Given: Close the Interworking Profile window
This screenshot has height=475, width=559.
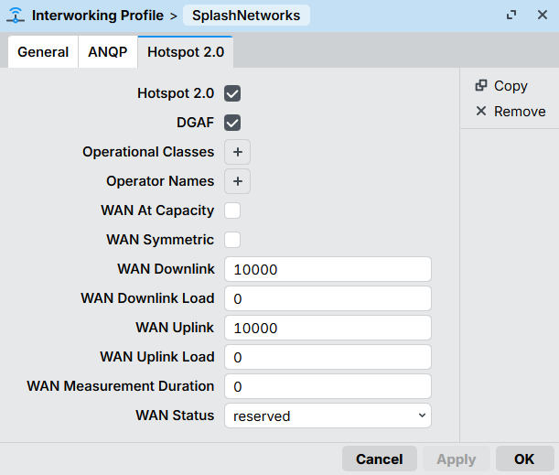Looking at the screenshot, I should [539, 16].
